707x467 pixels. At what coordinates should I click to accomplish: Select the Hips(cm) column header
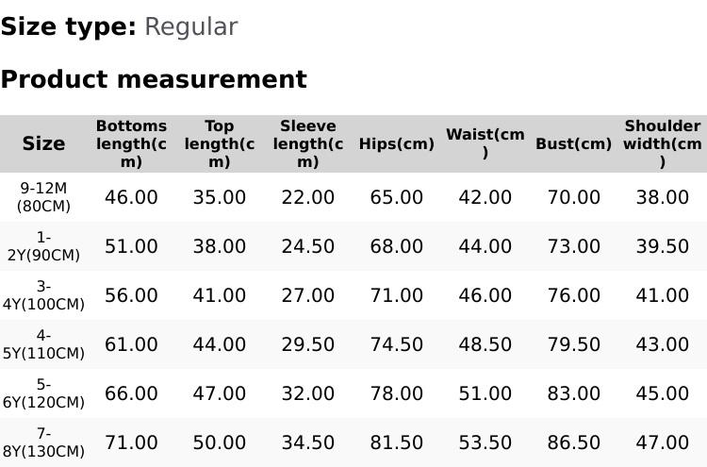(397, 144)
